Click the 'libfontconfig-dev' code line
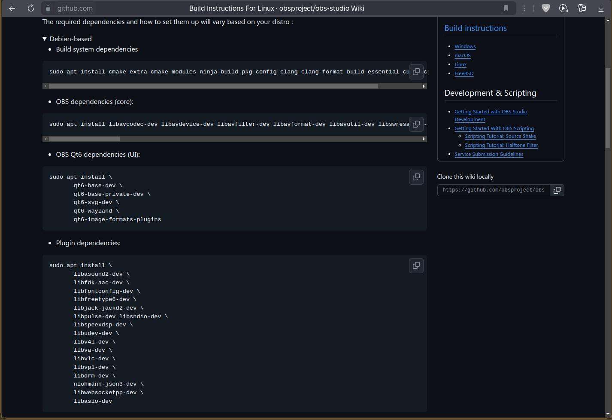The image size is (612, 420). point(107,291)
